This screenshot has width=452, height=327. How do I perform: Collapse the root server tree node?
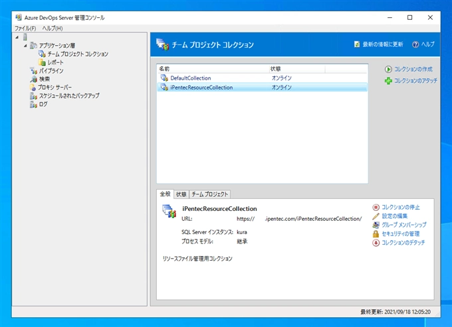click(x=17, y=37)
